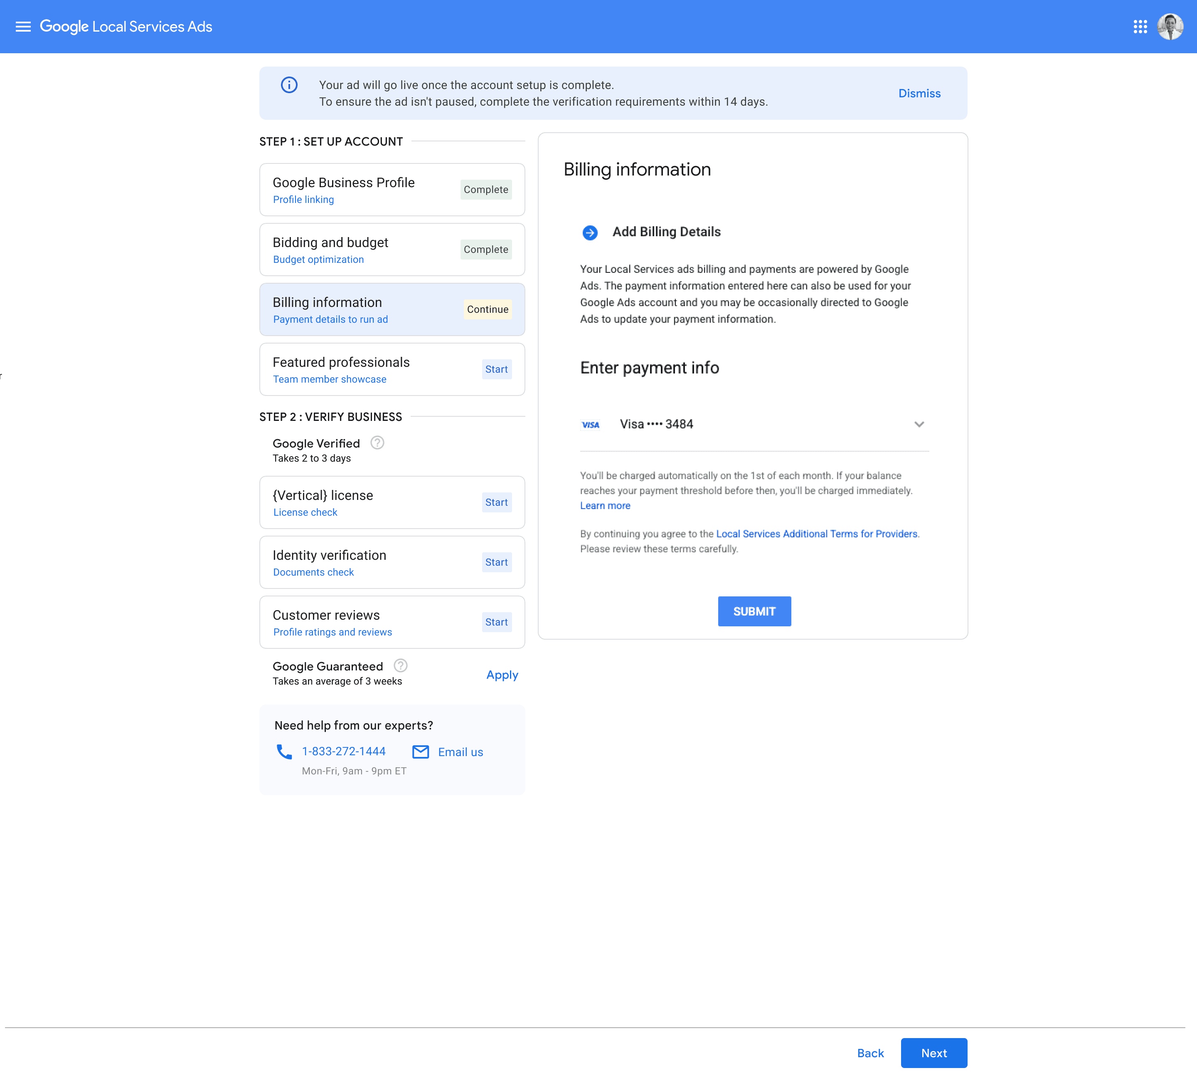Click Start on Customer reviews
1197x1078 pixels.
(x=497, y=622)
